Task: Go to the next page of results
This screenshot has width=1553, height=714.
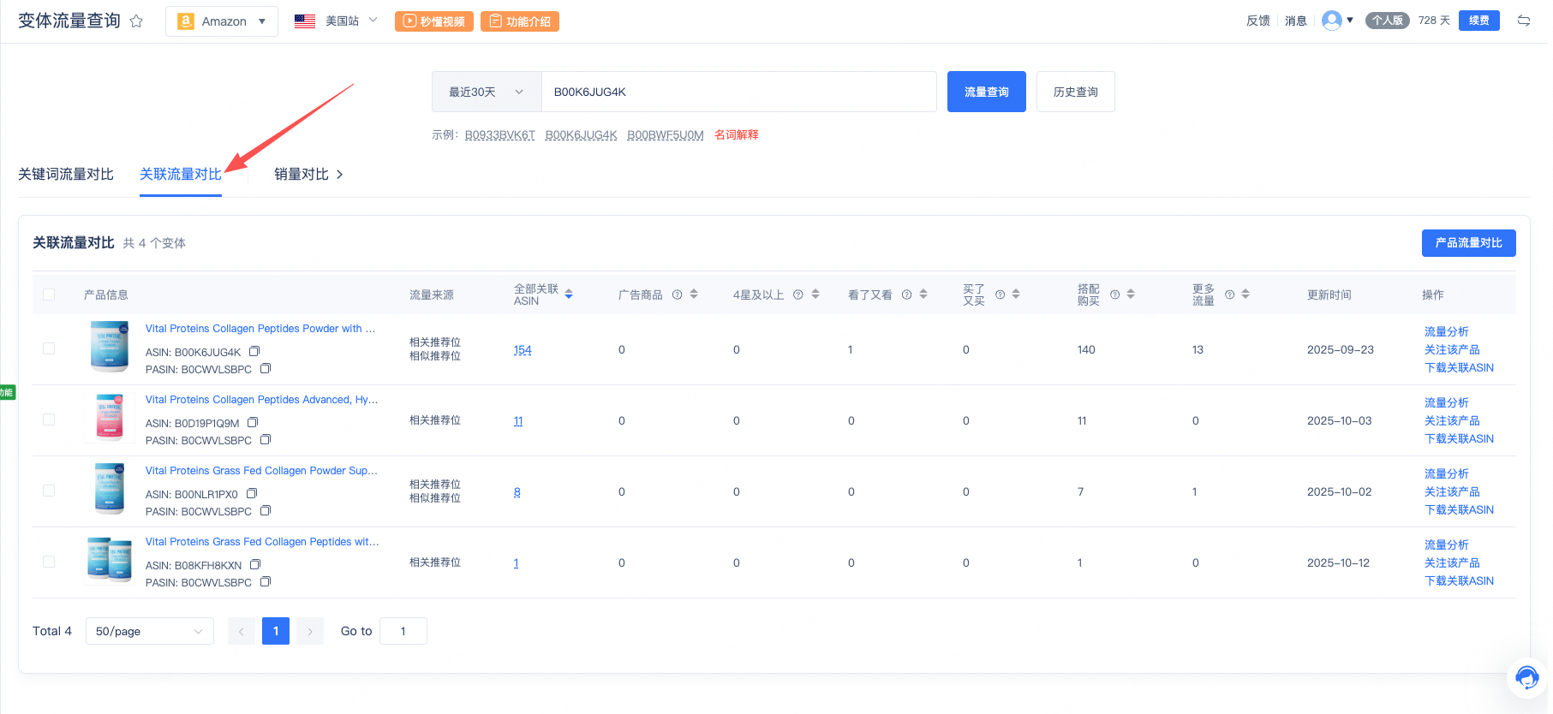Action: point(310,631)
